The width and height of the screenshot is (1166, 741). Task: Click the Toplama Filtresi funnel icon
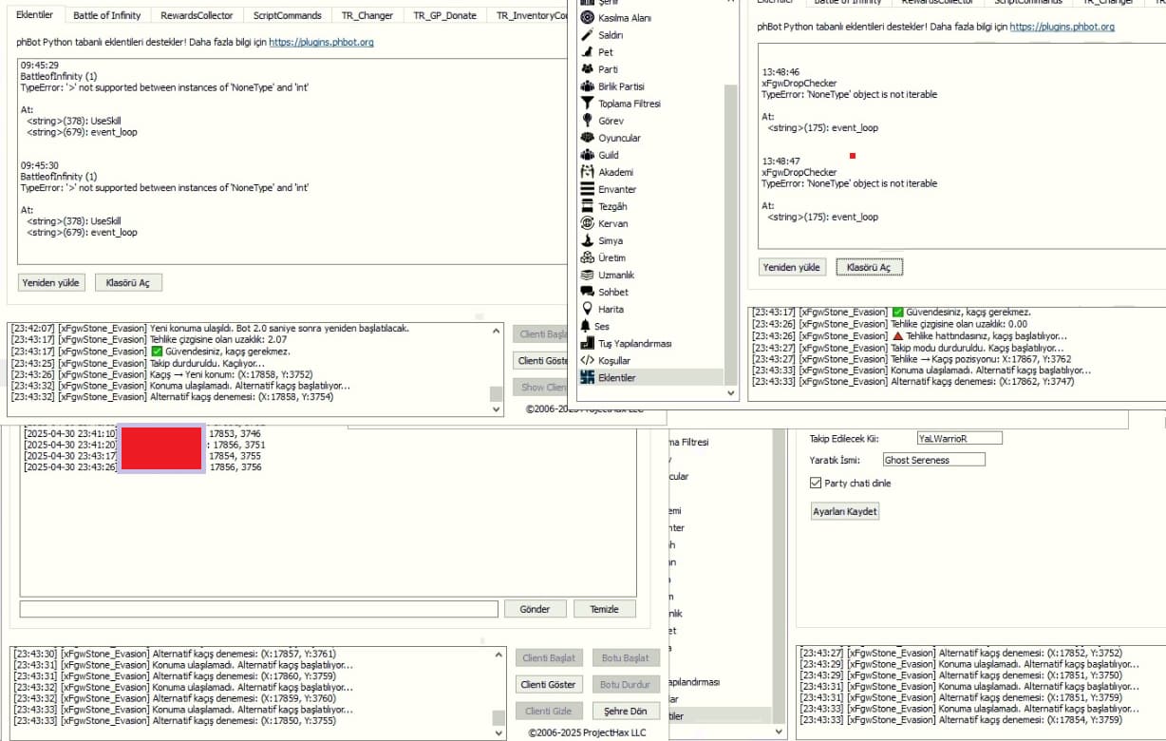click(588, 104)
